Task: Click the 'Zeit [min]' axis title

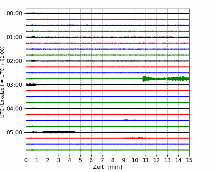Action: tap(107, 167)
